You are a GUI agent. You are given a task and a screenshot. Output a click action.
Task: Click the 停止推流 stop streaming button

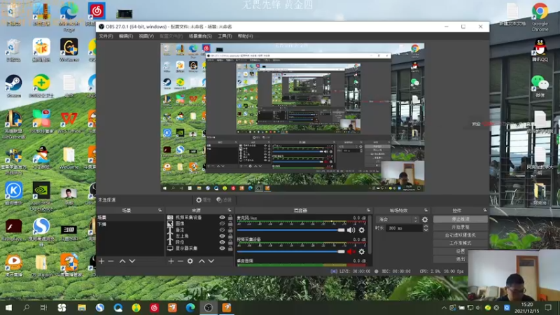tap(461, 219)
